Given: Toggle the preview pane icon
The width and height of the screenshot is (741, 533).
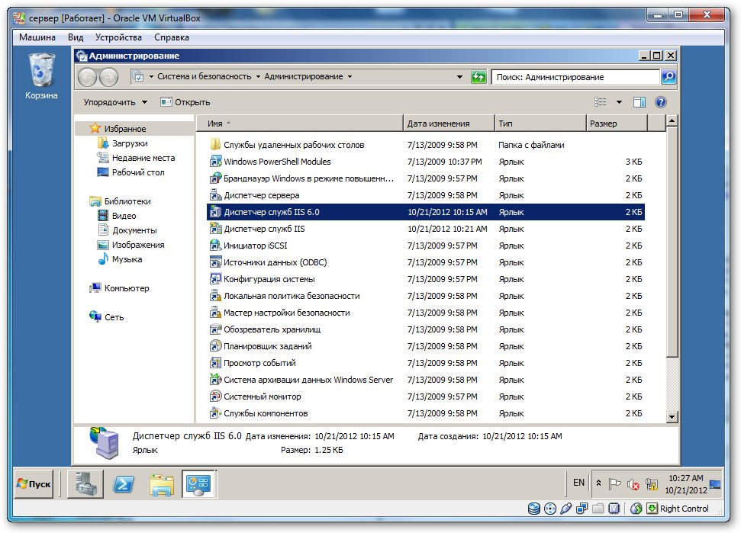Looking at the screenshot, I should (640, 102).
